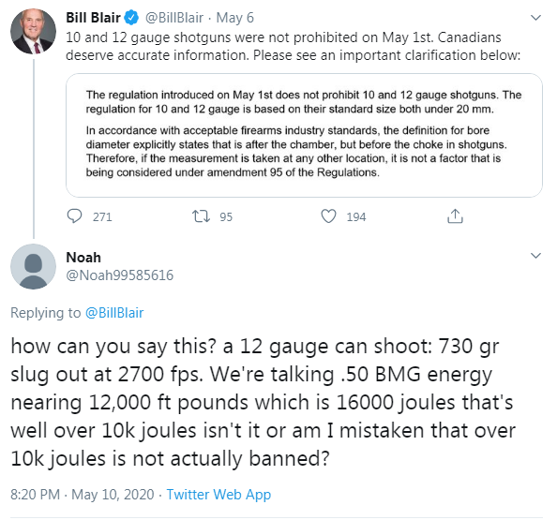Expand the chevron menu on Bill Blair's tweet
Image resolution: width=557 pixels, height=520 pixels.
tap(535, 18)
